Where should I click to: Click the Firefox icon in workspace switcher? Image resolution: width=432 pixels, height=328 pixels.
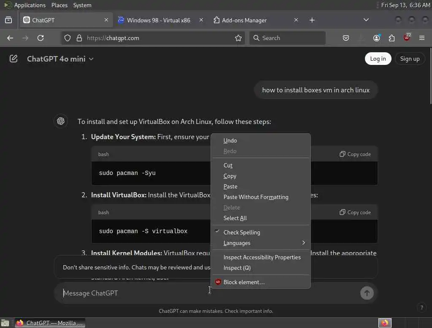point(385,323)
